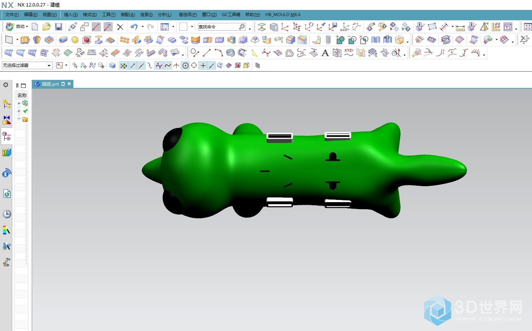
Task: Select the Line curve tool
Action: [207, 53]
